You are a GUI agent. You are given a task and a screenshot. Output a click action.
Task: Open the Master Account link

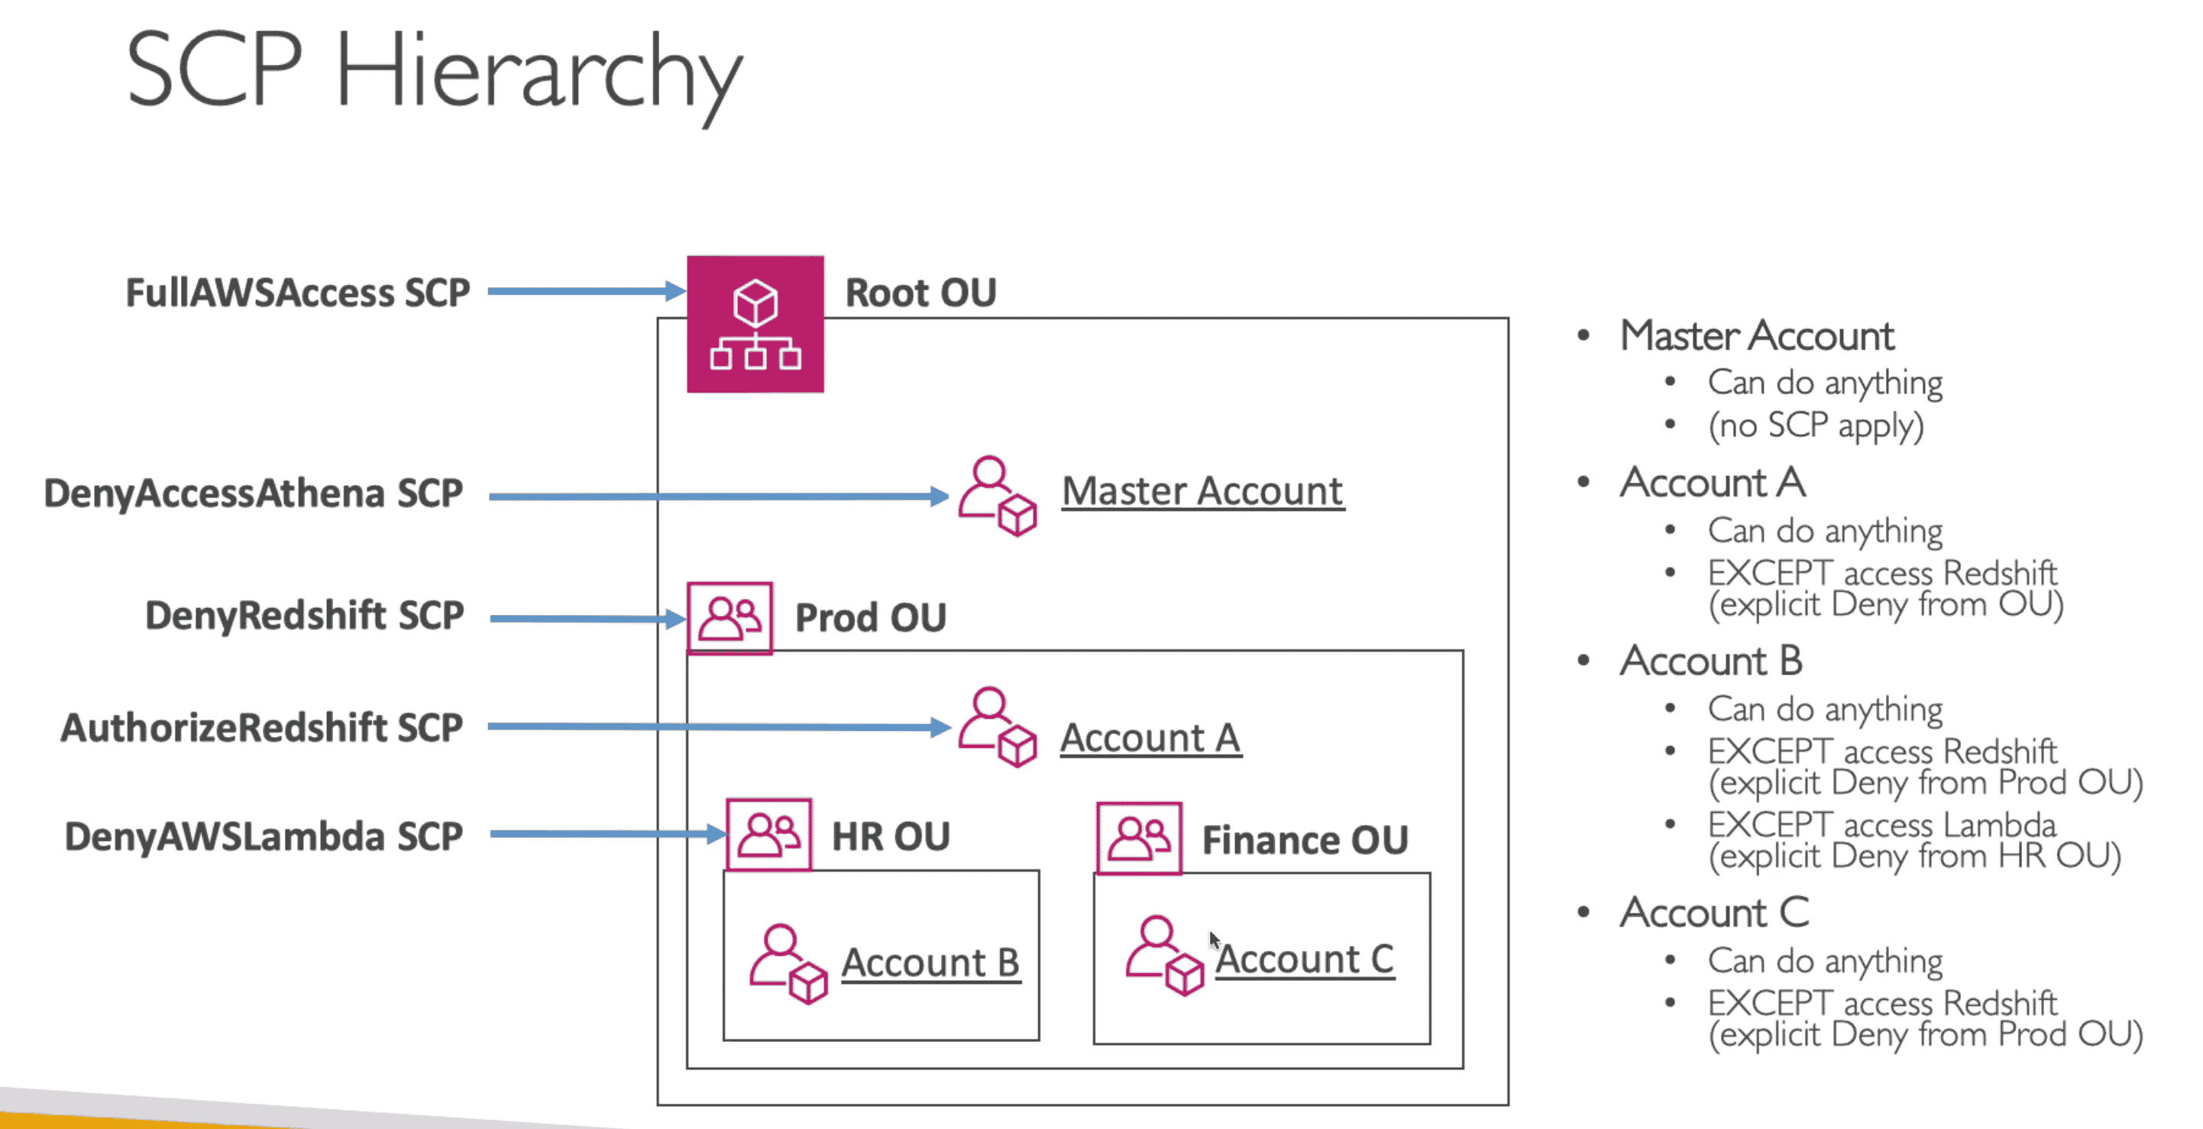(1202, 492)
